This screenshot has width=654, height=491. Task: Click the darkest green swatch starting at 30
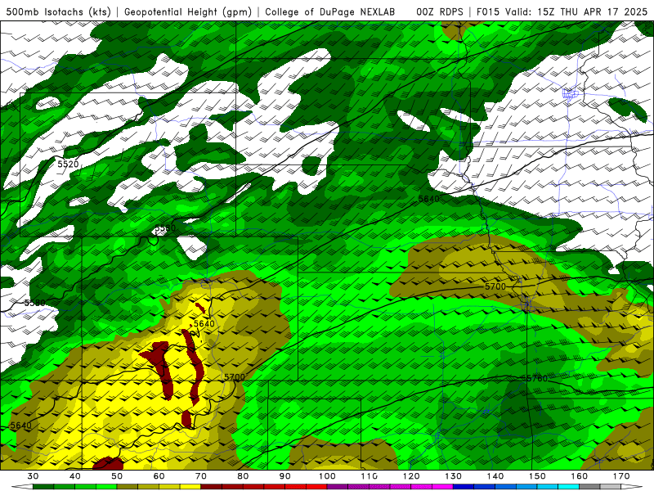tap(43, 487)
